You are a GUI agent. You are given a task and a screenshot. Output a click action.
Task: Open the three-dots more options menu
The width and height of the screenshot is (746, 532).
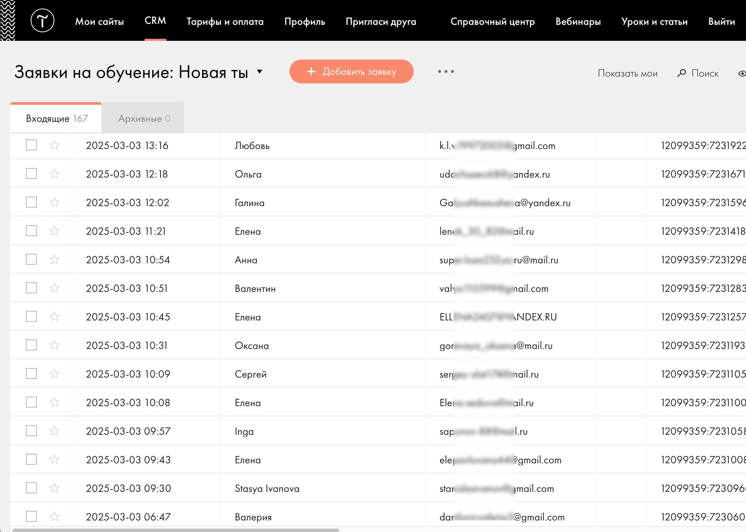click(x=446, y=71)
